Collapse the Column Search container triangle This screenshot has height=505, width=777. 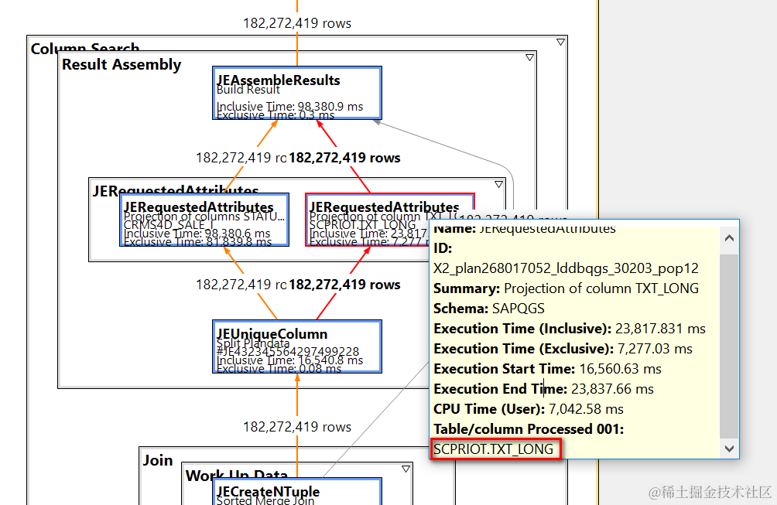click(560, 42)
